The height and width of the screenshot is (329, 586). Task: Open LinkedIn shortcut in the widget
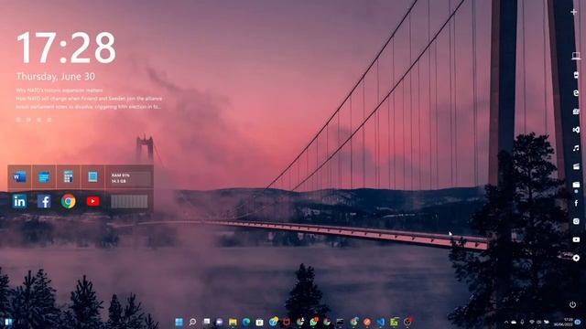click(19, 201)
